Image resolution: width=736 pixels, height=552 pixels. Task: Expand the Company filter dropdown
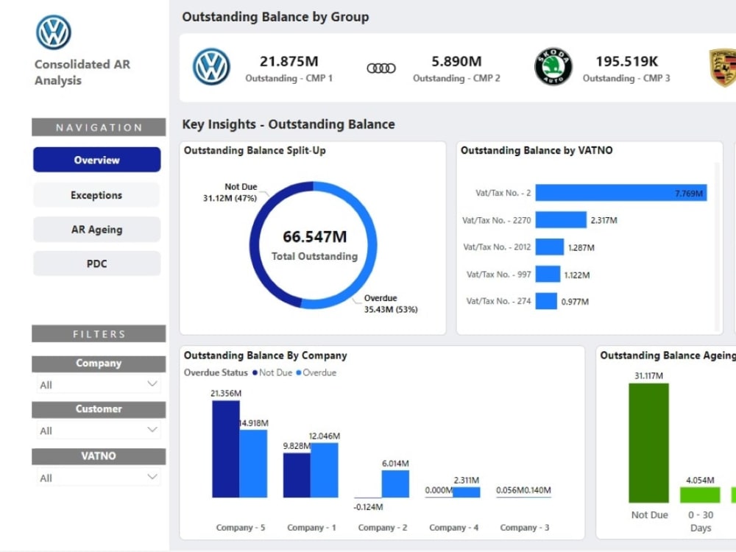click(x=99, y=384)
